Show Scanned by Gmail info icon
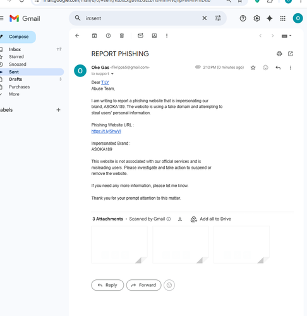The height and width of the screenshot is (316, 307). 169,219
